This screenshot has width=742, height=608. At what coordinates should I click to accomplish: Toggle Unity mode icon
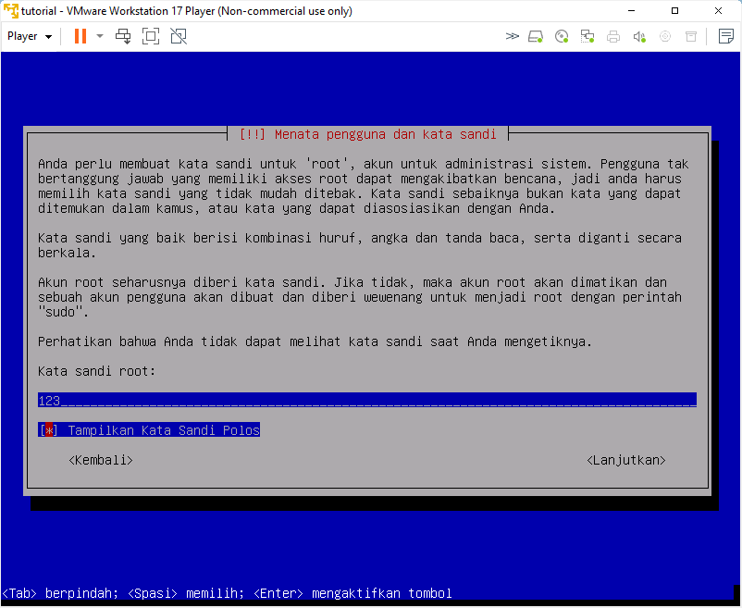(179, 36)
